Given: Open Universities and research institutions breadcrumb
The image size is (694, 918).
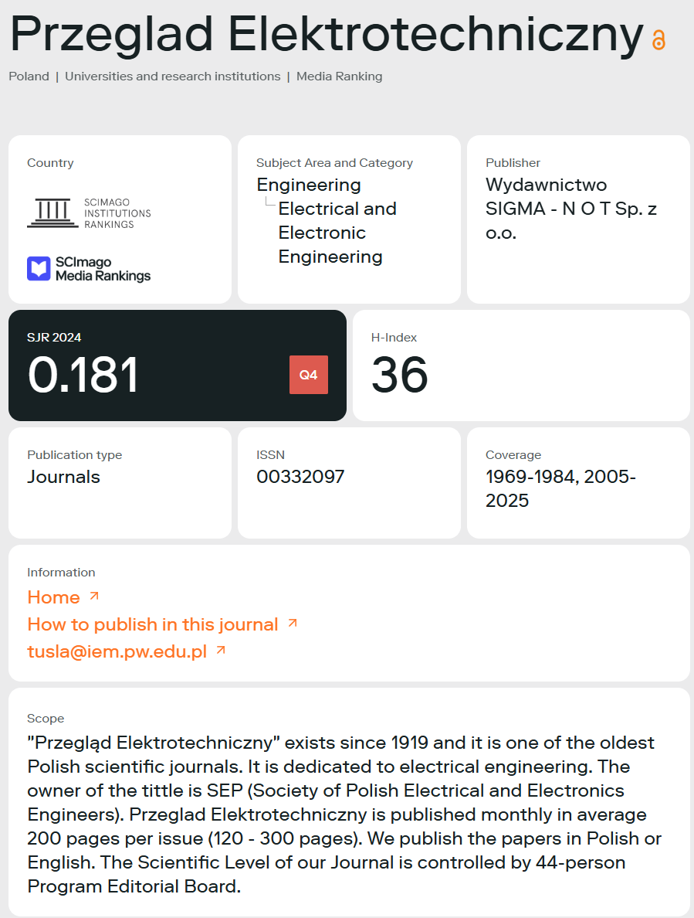Looking at the screenshot, I should tap(173, 76).
